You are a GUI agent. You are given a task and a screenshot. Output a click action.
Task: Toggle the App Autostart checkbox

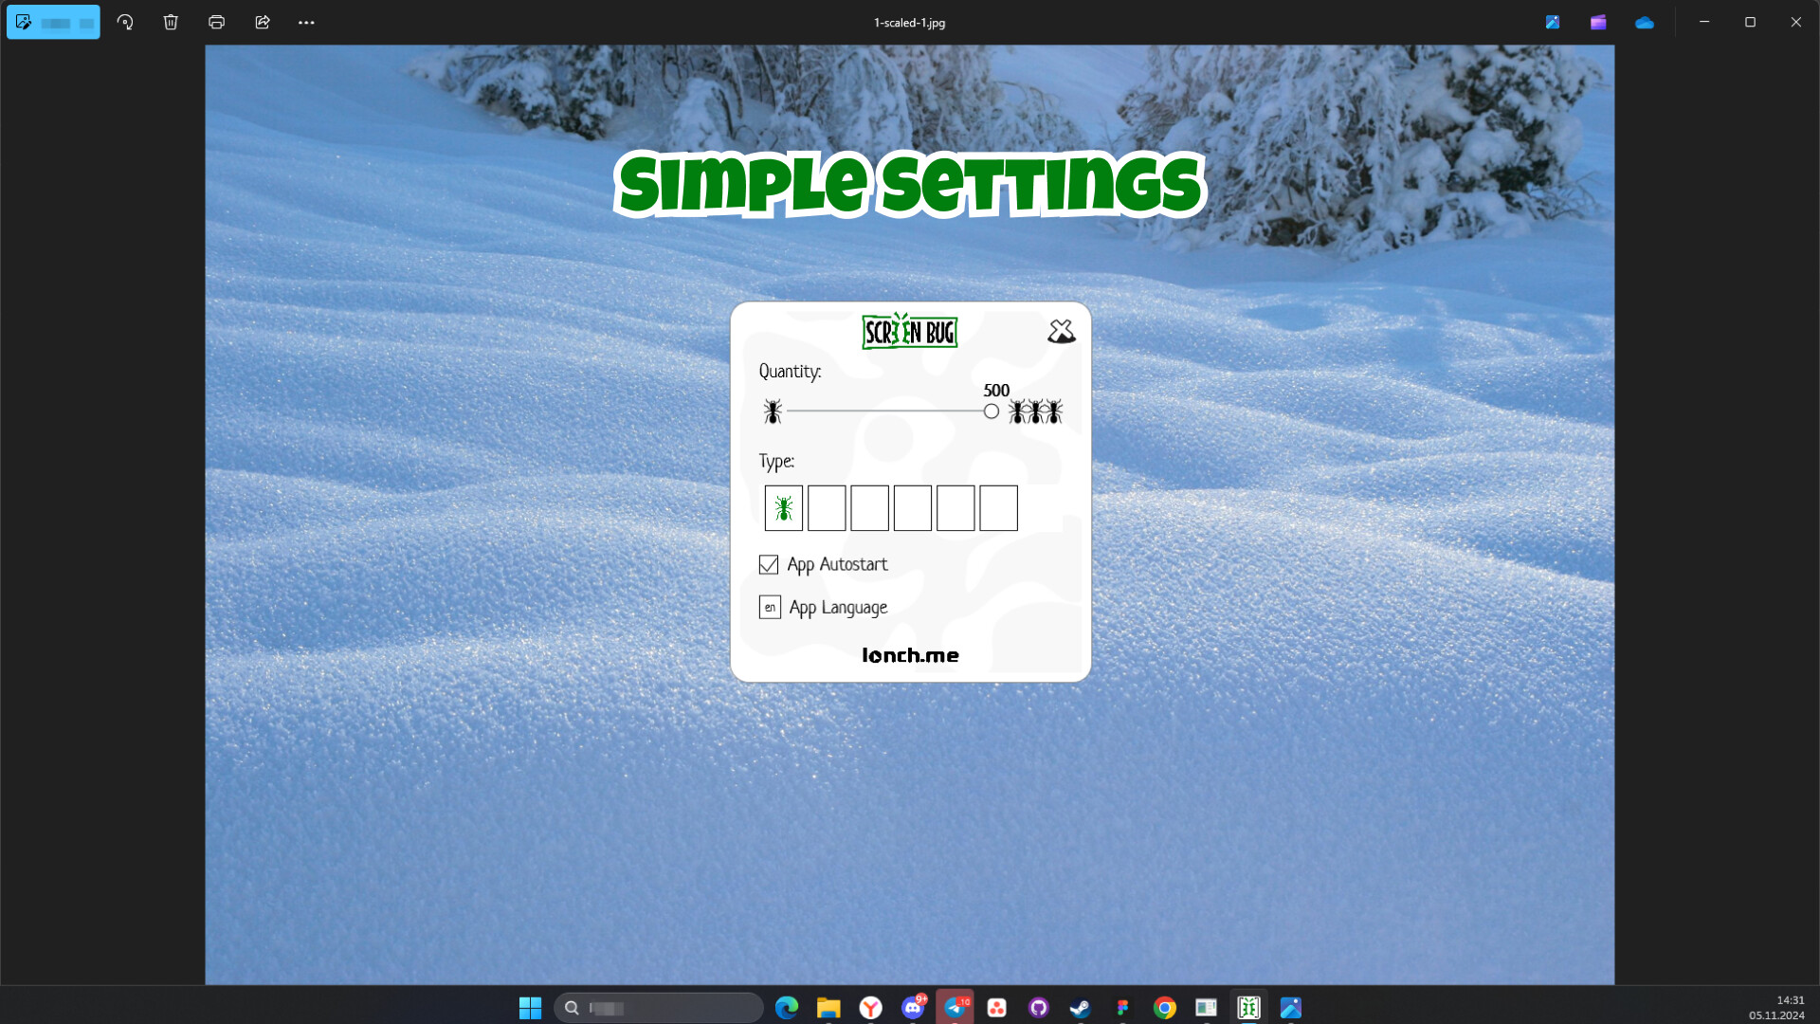[769, 565]
